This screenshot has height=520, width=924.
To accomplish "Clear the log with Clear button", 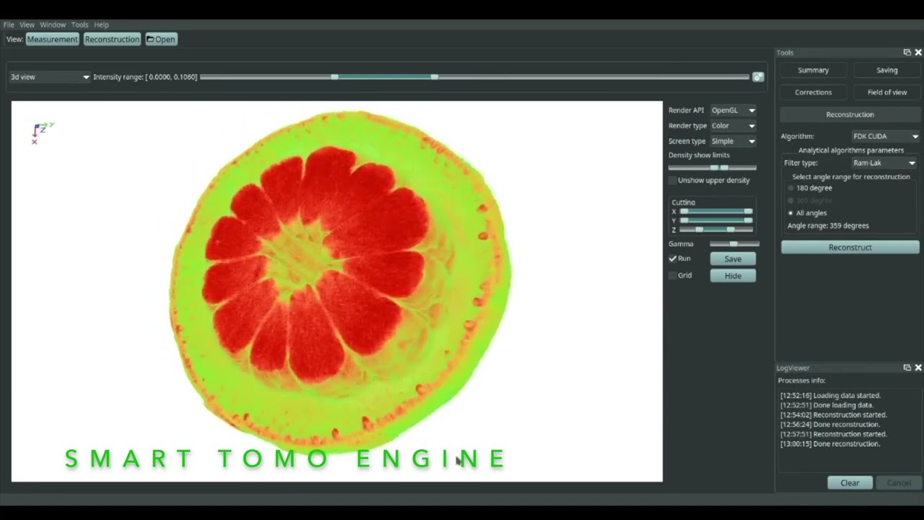I will click(x=850, y=482).
